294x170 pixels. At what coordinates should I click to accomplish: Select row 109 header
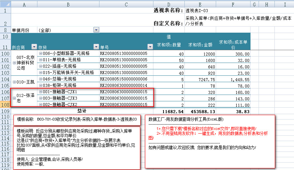click(5, 111)
